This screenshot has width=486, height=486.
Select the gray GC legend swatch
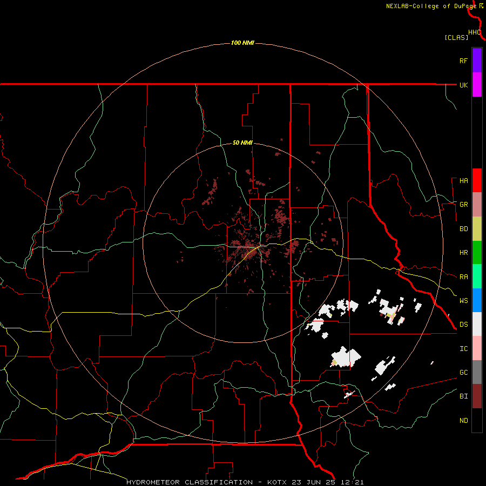(x=477, y=372)
